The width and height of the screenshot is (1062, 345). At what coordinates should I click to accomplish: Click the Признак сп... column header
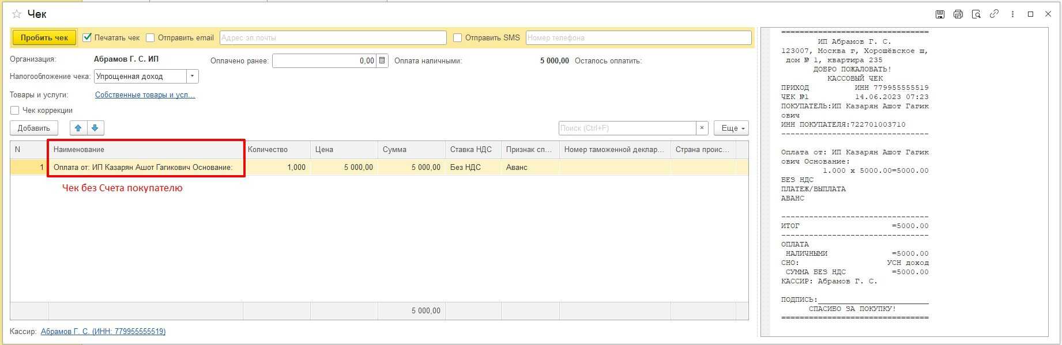click(x=530, y=150)
